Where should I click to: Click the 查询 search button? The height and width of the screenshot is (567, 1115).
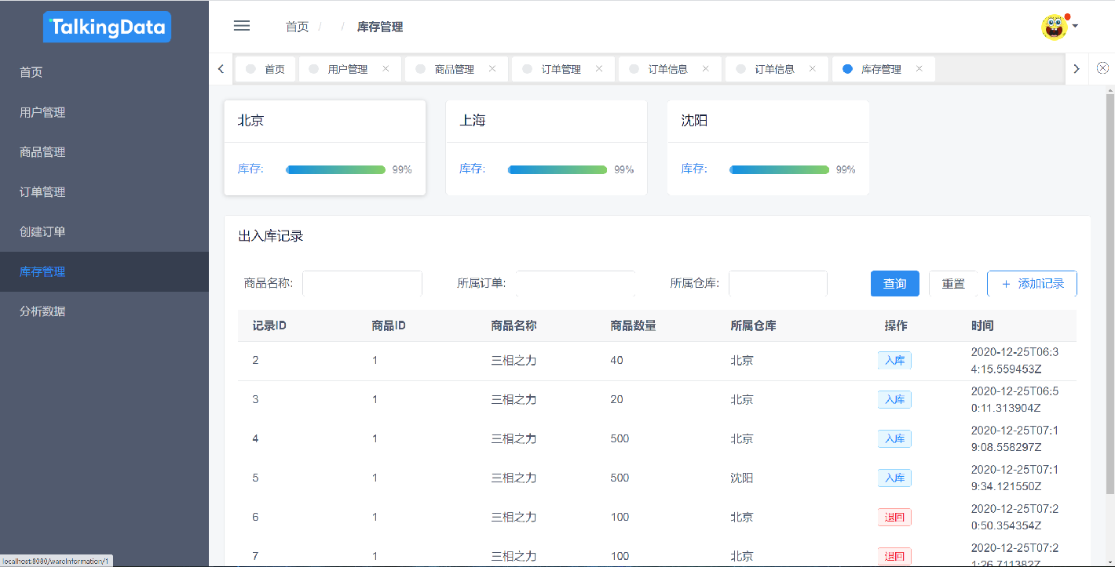(x=894, y=284)
